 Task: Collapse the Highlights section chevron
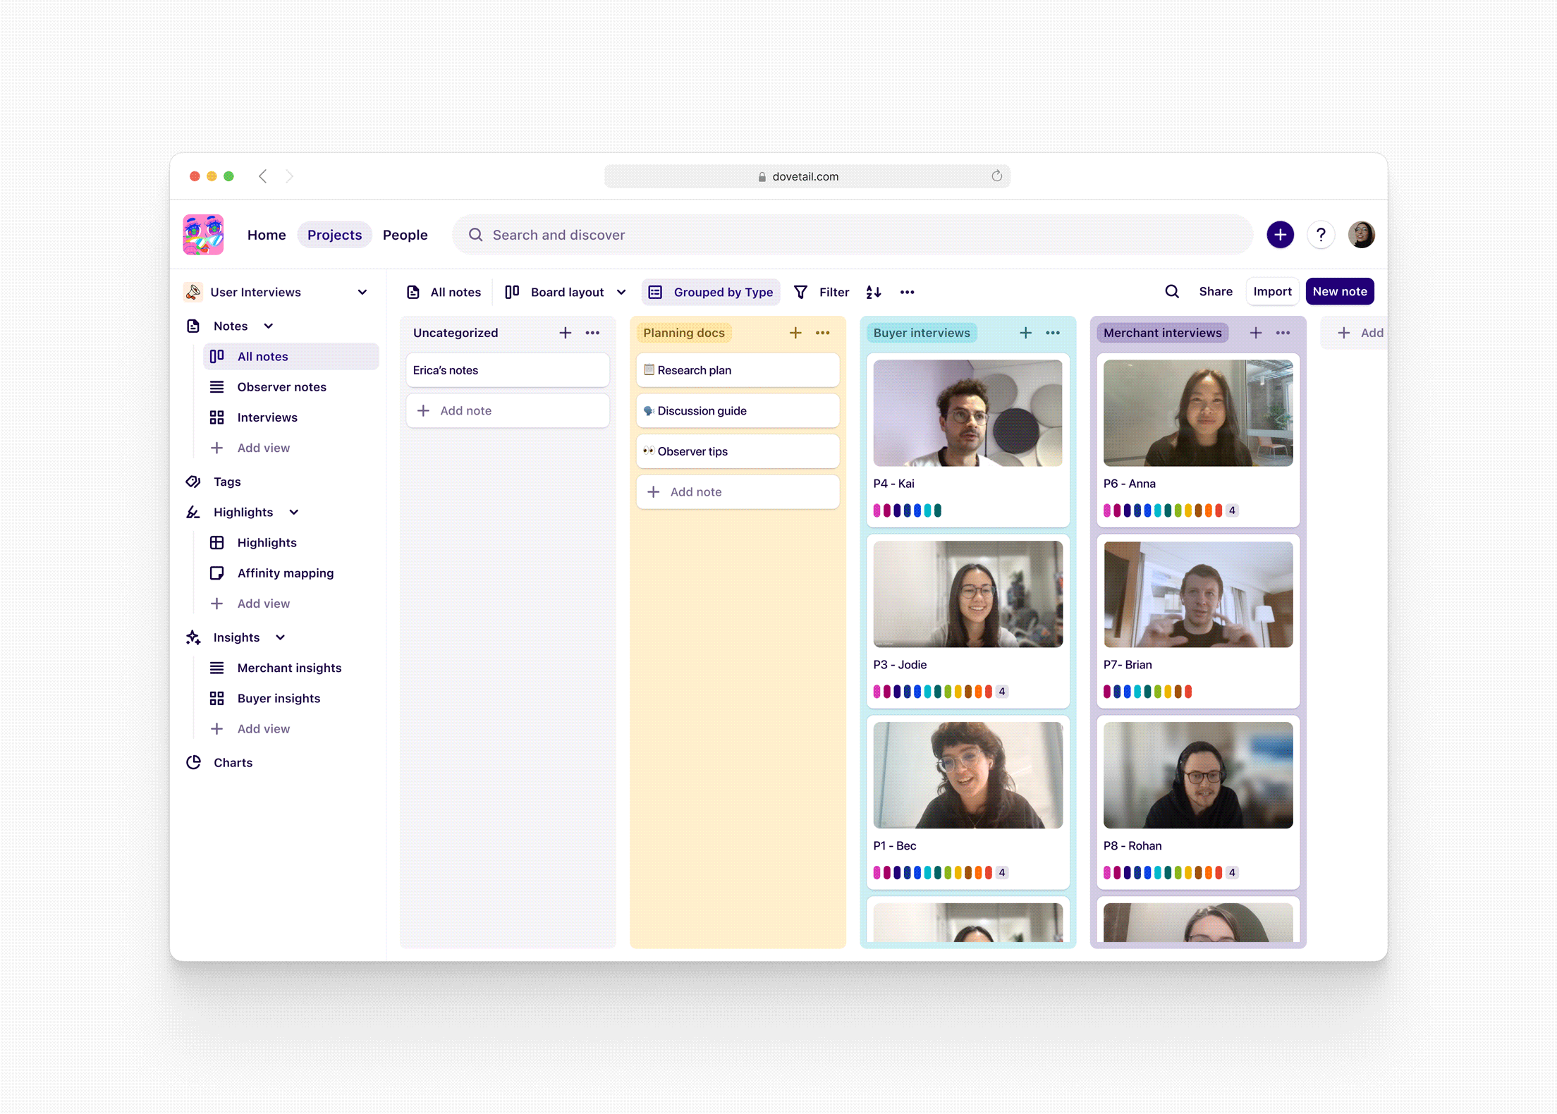point(294,512)
